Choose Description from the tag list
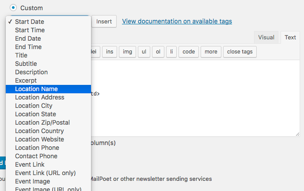304x191 pixels. (x=48, y=72)
